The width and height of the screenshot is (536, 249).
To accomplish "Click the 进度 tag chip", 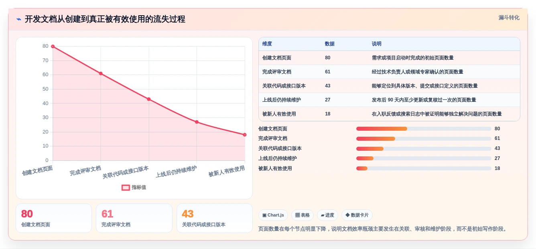I will click(x=327, y=215).
